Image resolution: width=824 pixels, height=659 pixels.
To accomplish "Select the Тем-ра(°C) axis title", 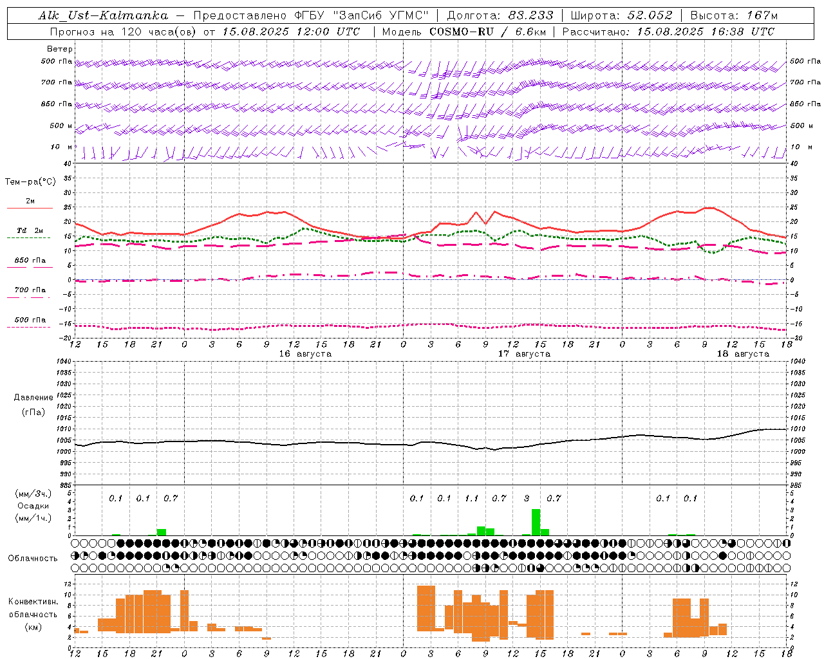I will [x=30, y=182].
